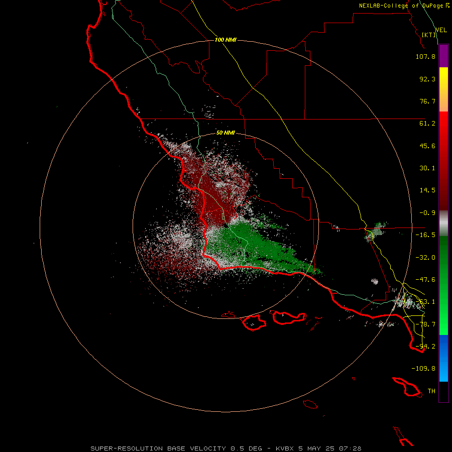Image resolution: width=452 pixels, height=452 pixels.
Task: Click the purple segment of velocity color bar
Action: pos(443,56)
